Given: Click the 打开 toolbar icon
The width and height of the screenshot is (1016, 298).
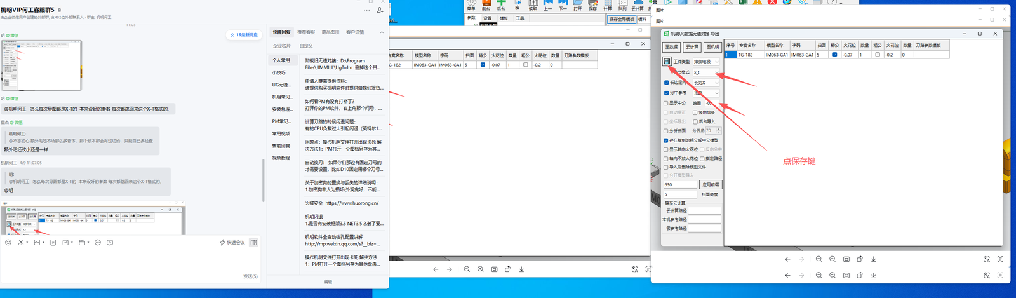Looking at the screenshot, I should [577, 6].
